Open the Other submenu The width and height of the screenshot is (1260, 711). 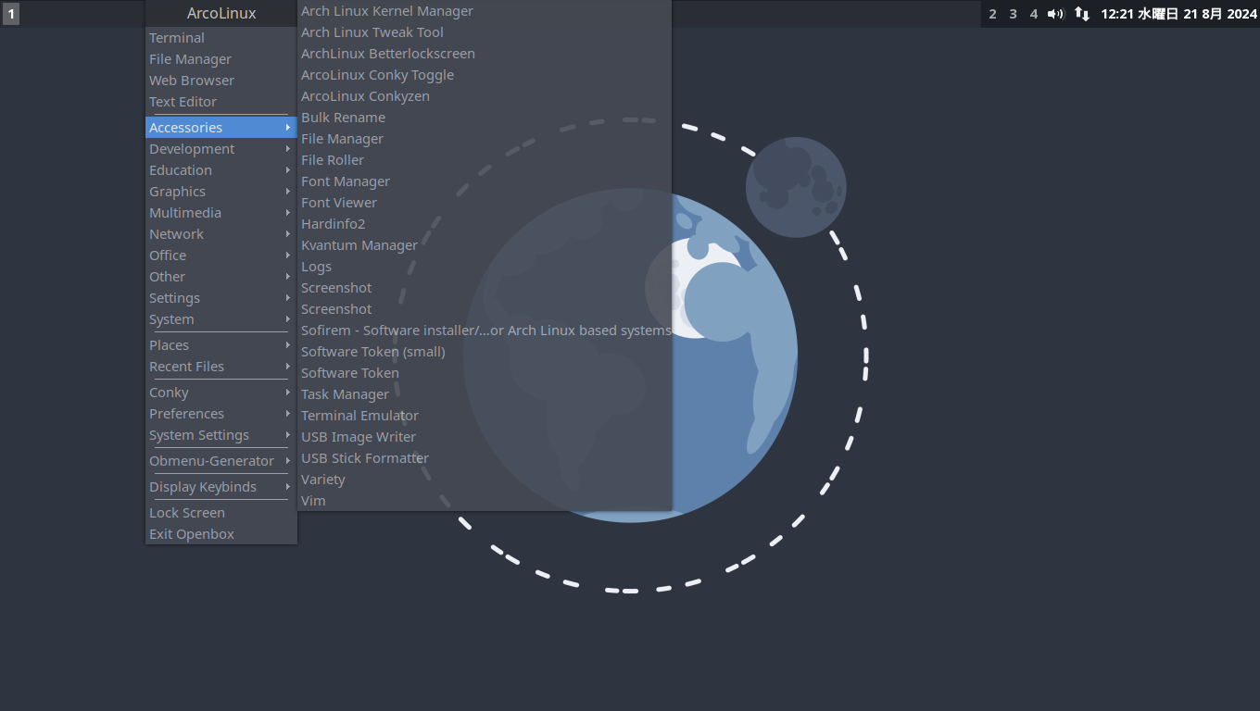click(221, 277)
